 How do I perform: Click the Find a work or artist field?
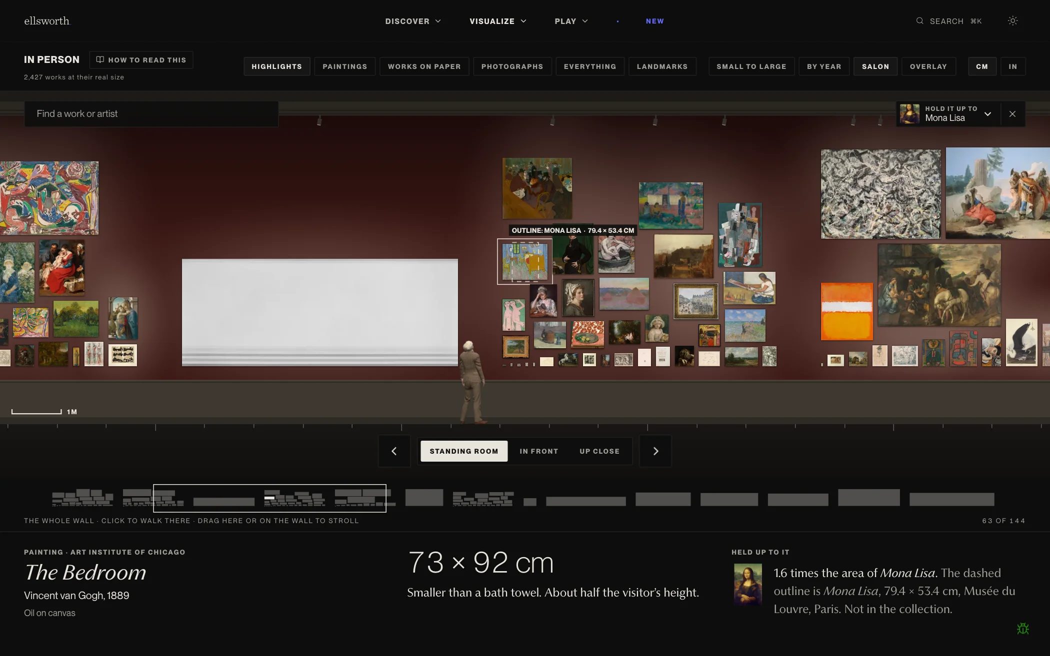(151, 114)
